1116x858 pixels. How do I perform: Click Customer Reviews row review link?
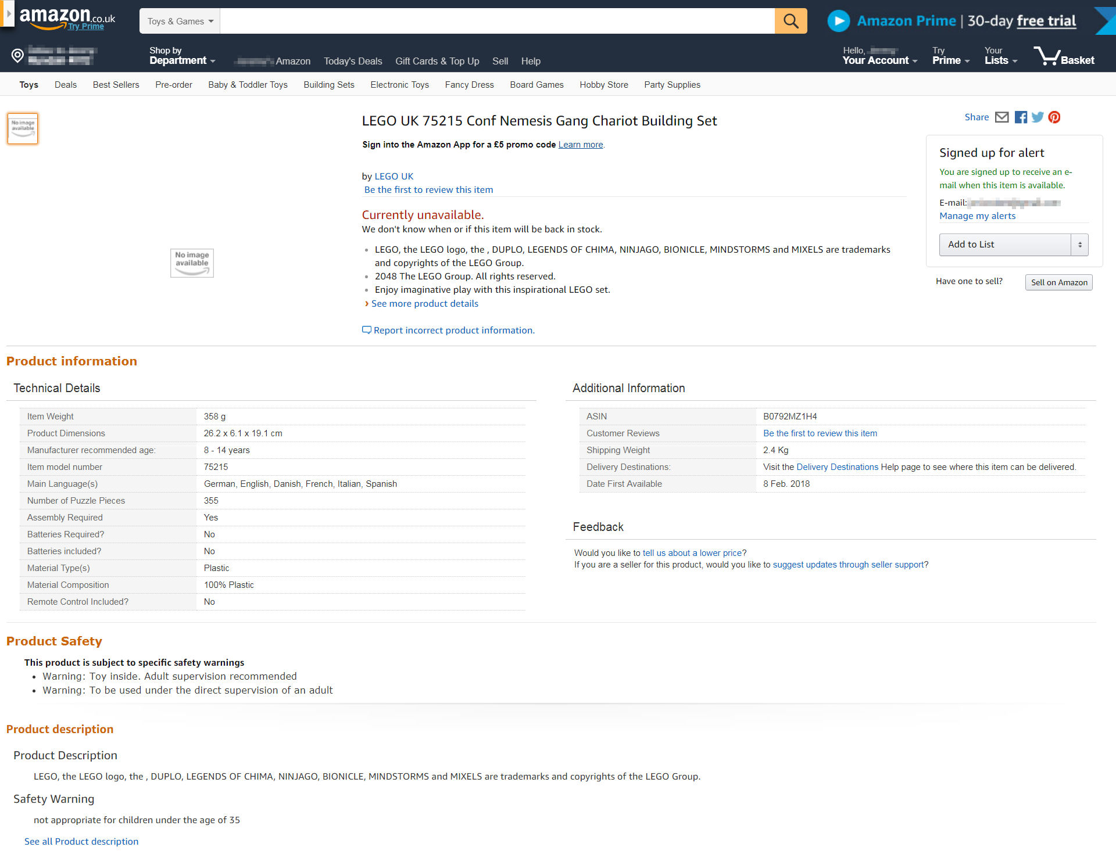tap(820, 433)
